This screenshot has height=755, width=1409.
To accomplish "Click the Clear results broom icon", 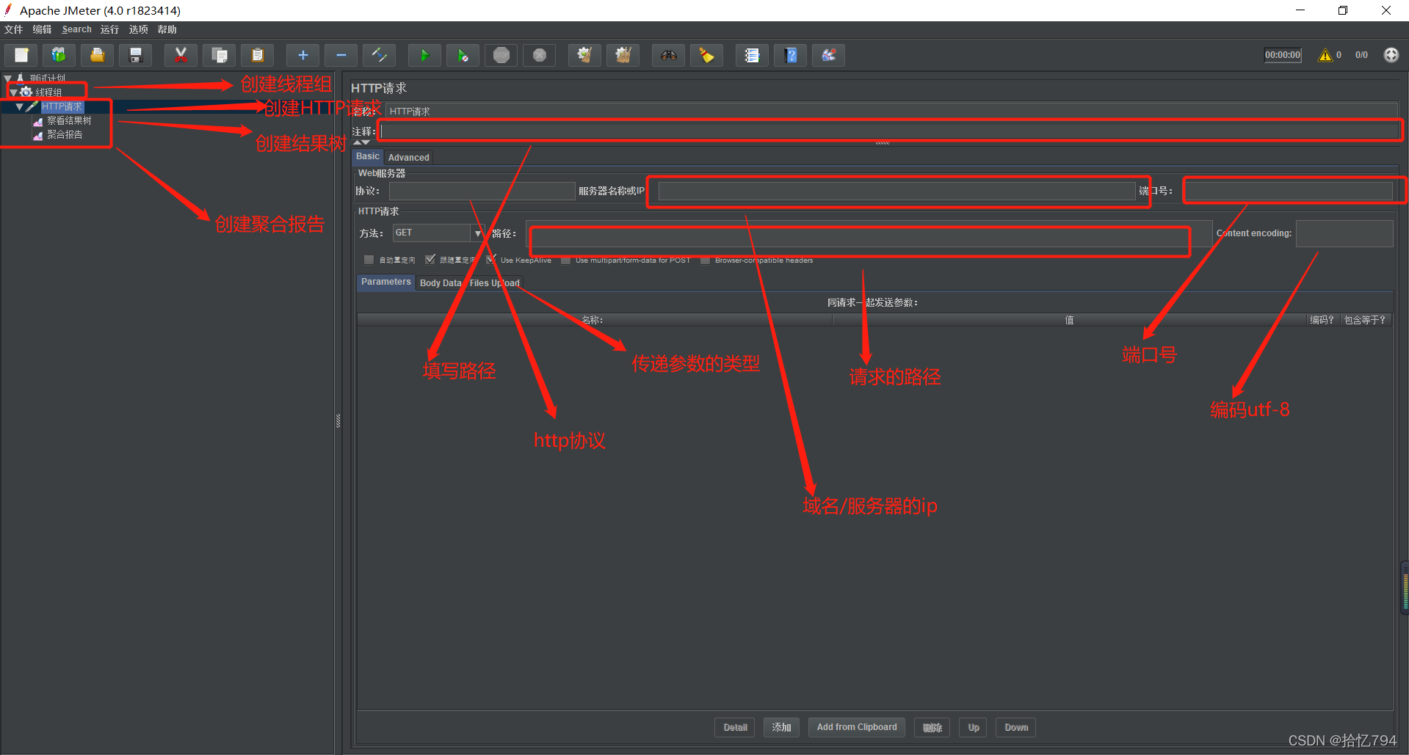I will click(x=584, y=55).
